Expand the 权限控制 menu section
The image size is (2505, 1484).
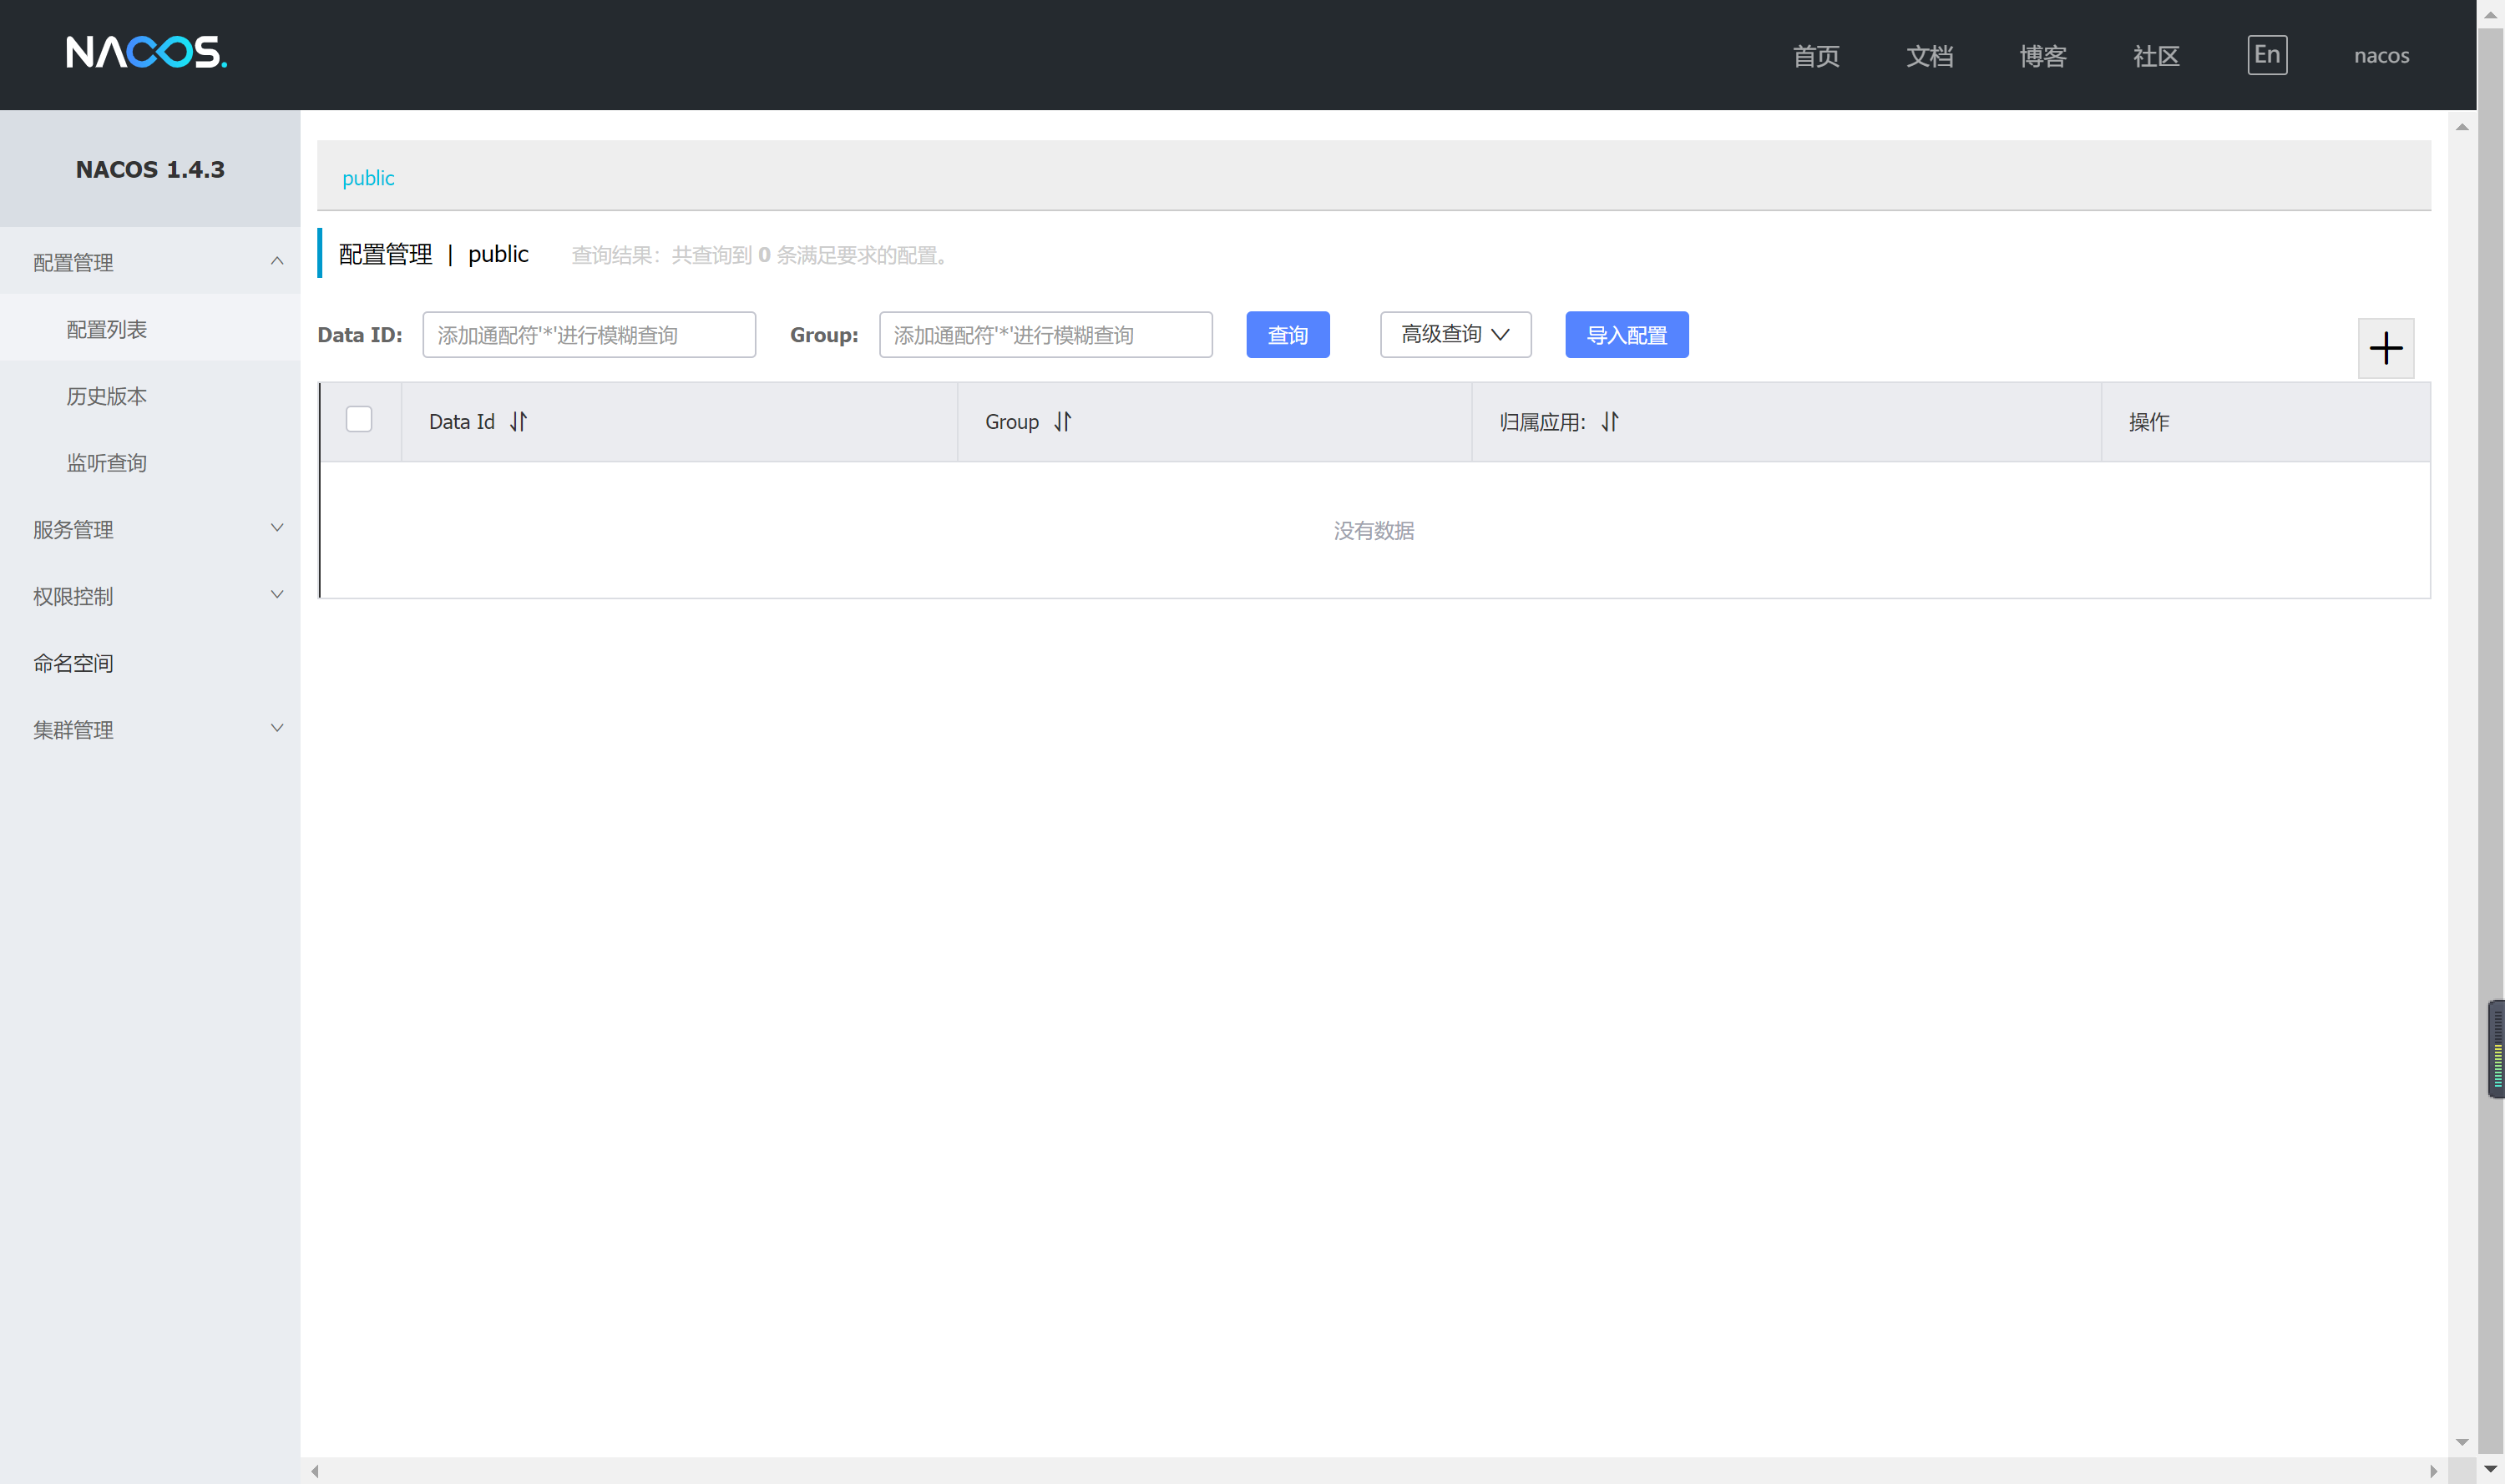click(150, 596)
